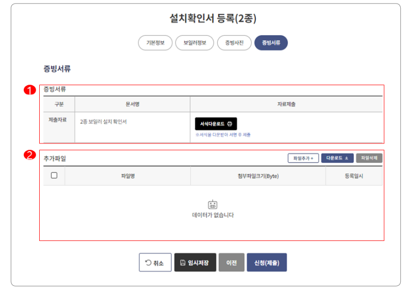Click the 자료제출 column header
Image resolution: width=409 pixels, height=290 pixels.
(286, 104)
